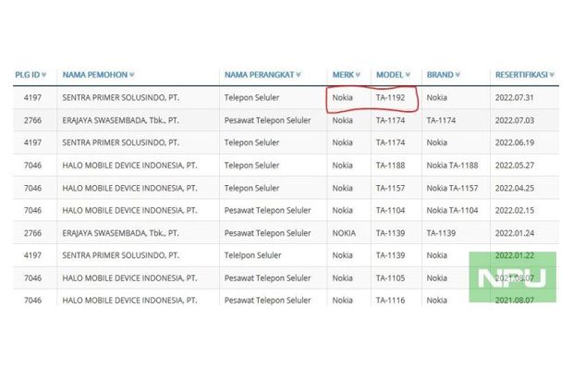Sort by the NAMA PEMOHON column arrow
This screenshot has height=382, width=573.
tap(132, 75)
